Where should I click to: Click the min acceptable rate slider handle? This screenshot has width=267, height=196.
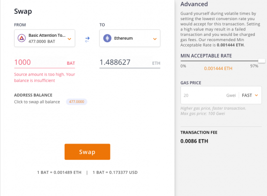(262, 61)
